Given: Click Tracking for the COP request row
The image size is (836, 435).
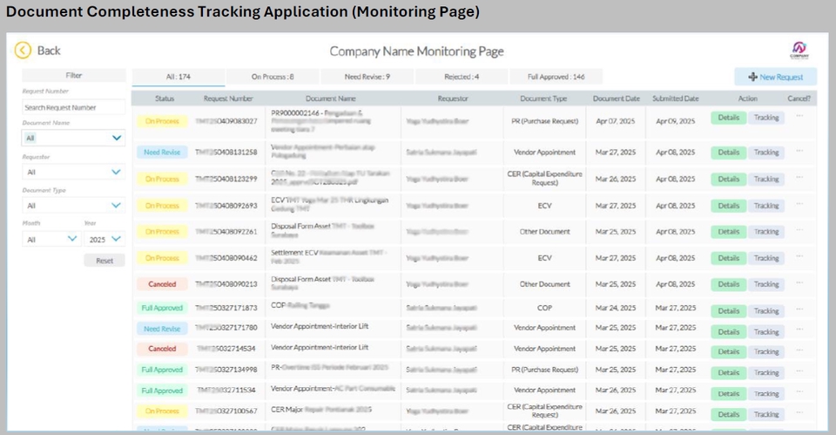Looking at the screenshot, I should [x=766, y=309].
